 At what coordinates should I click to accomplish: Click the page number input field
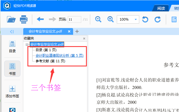[74, 19]
